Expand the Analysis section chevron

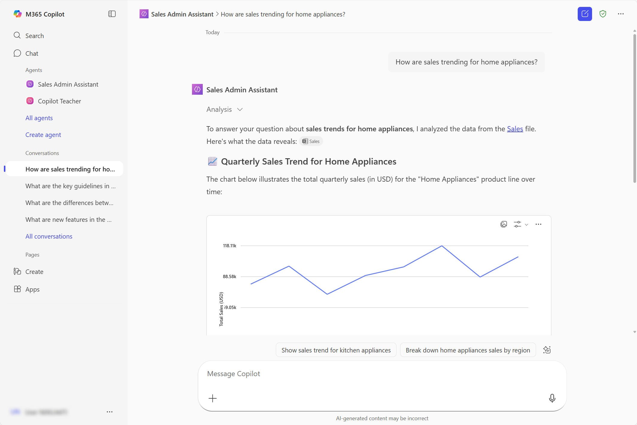pos(240,109)
